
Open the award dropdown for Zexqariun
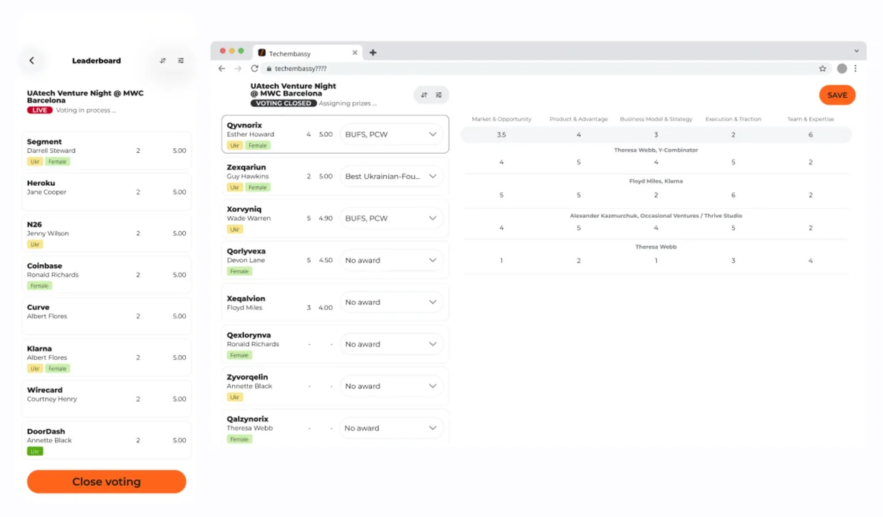tap(391, 176)
